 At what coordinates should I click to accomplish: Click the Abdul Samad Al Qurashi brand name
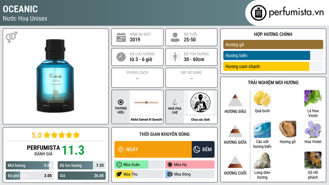click(147, 119)
